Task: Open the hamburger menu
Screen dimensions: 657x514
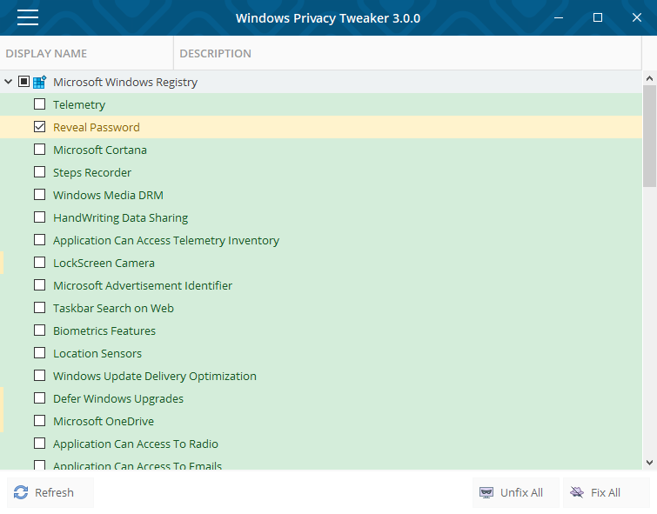Action: click(x=27, y=17)
